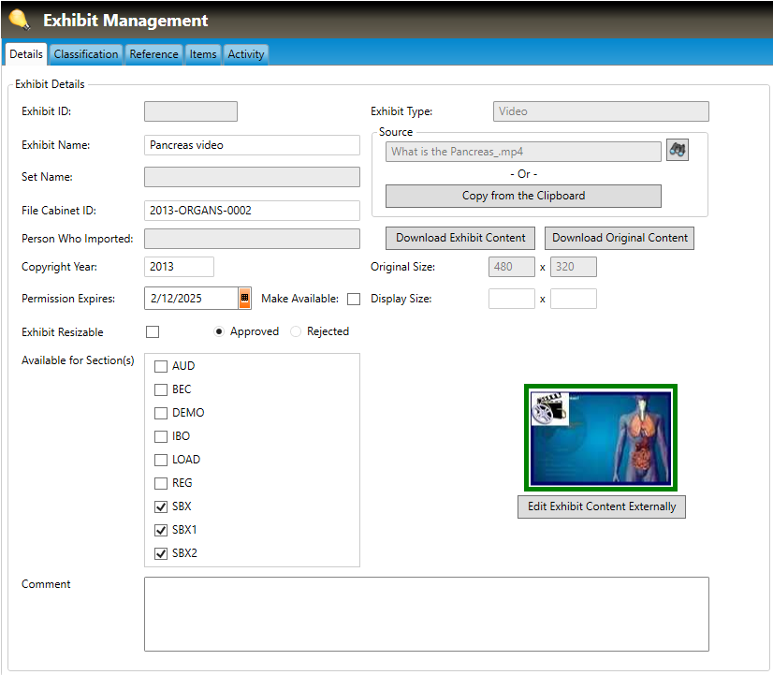Open the Permission Expires calendar picker
Screen dimensions: 773x675
coord(245,299)
